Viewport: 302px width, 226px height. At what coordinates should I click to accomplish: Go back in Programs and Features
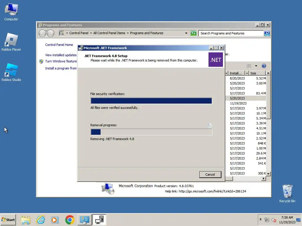point(42,34)
